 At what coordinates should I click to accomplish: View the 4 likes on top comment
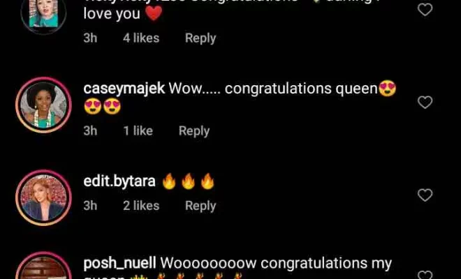point(141,38)
